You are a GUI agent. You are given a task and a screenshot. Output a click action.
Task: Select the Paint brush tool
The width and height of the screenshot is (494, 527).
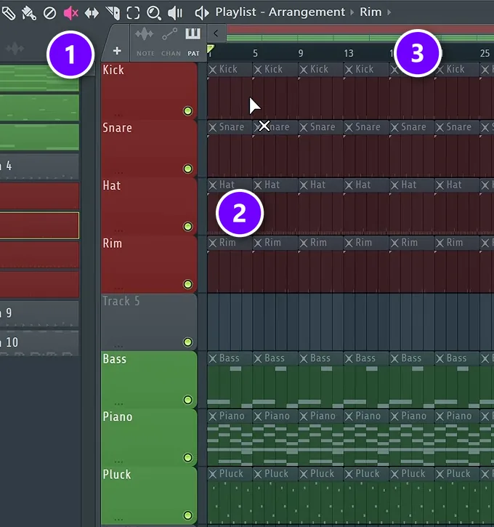pos(29,13)
